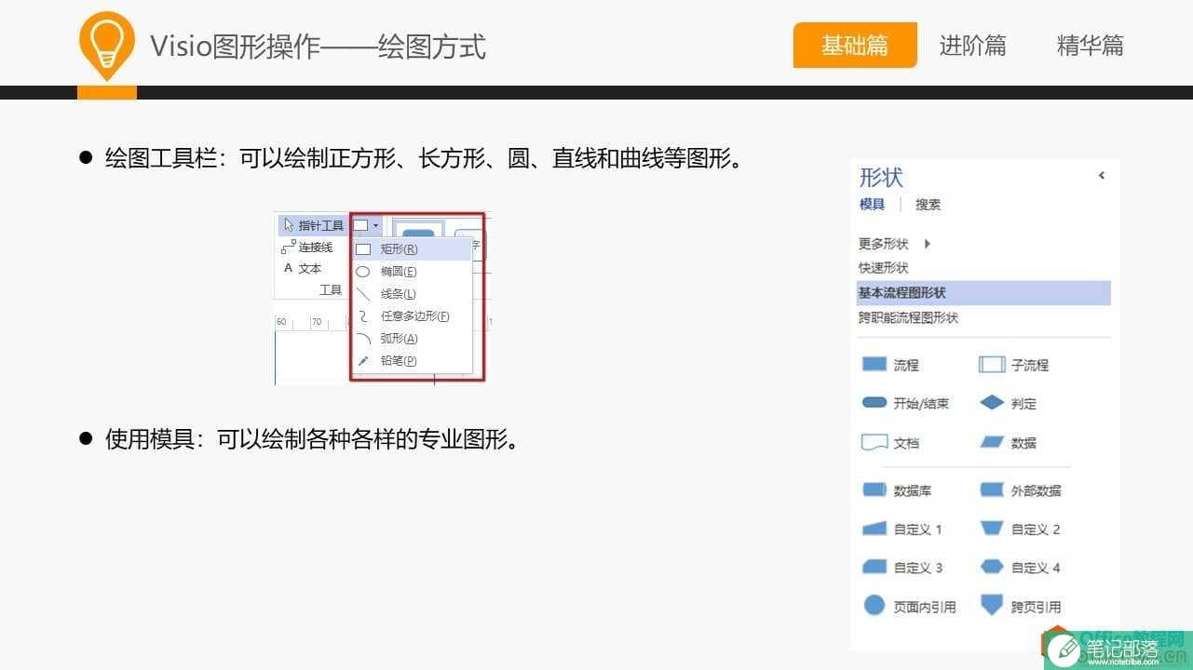The image size is (1193, 670).
Task: Choose 任意多边形(F) from the drawing menu
Action: (412, 316)
